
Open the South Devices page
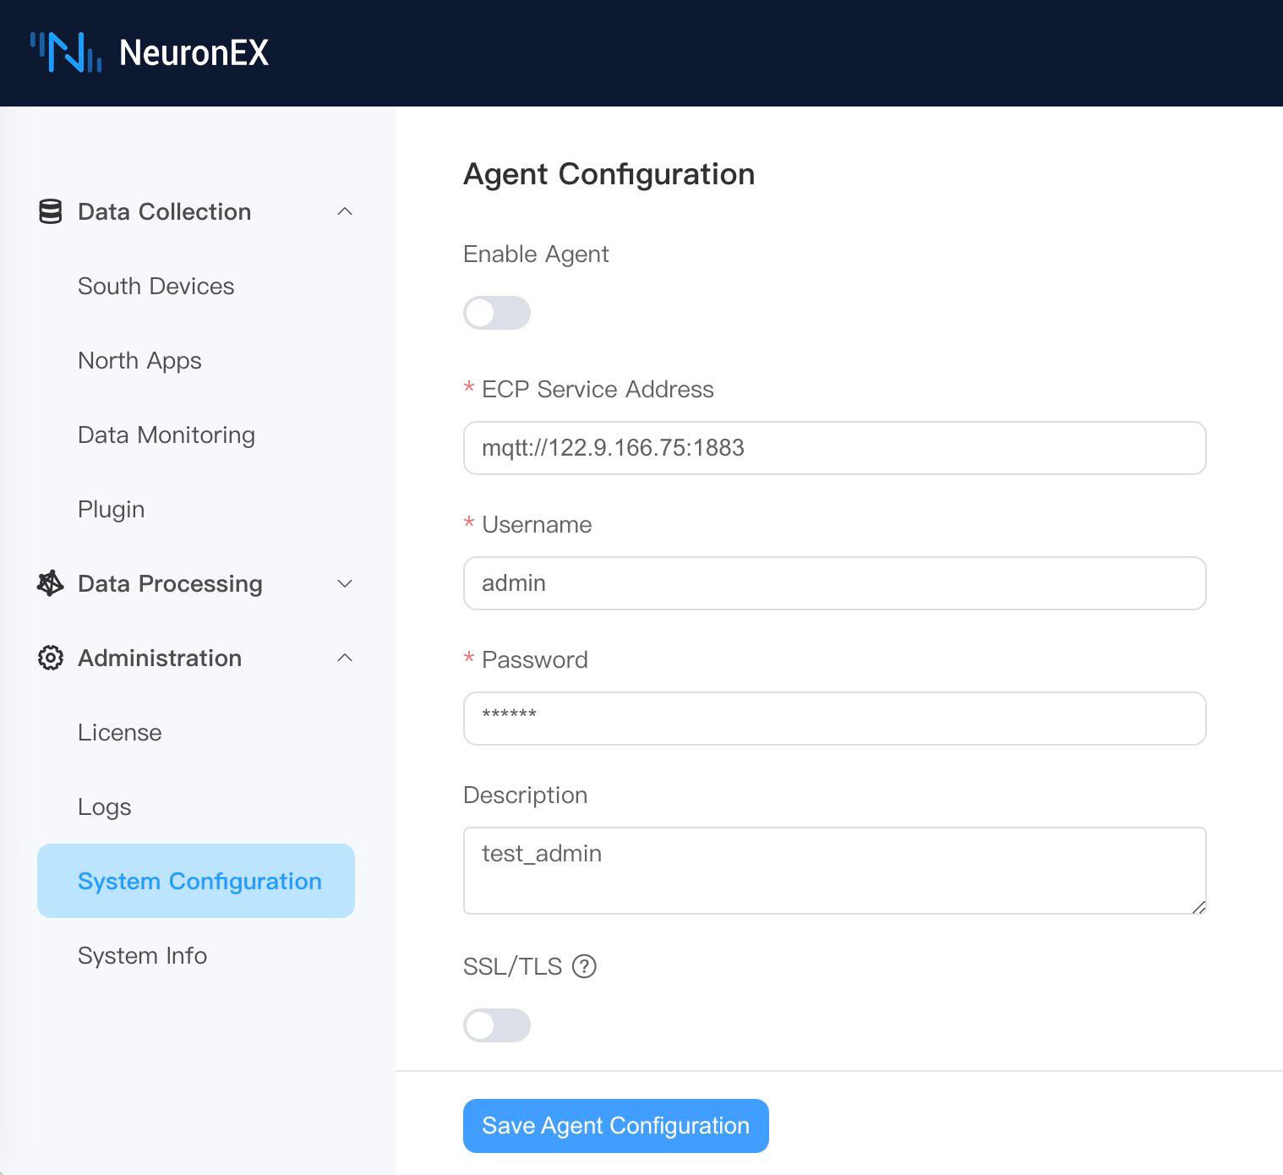coord(156,286)
